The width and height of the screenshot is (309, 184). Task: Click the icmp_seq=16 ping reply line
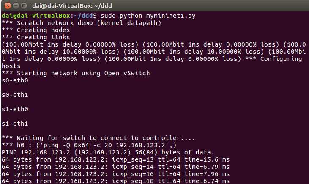point(115,174)
